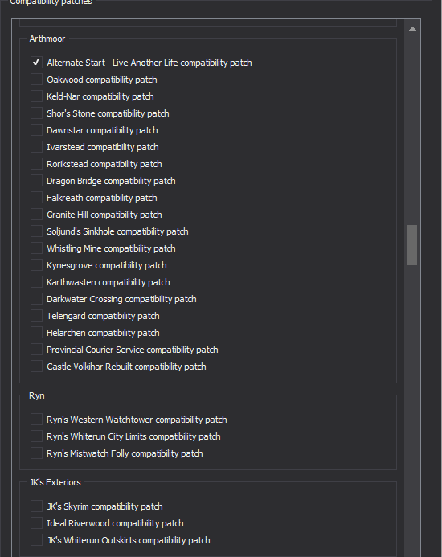Image resolution: width=442 pixels, height=557 pixels.
Task: Enable Darkwater Crossing compatibility patch
Action: (36, 299)
